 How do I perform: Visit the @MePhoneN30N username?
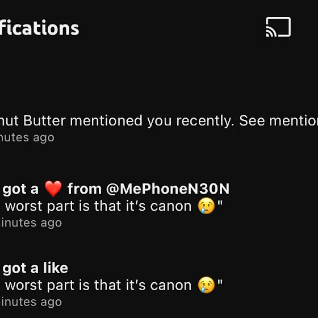[x=168, y=189]
